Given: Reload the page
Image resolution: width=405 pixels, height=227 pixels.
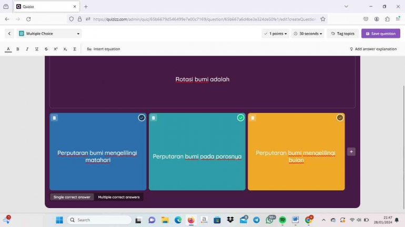Looking at the screenshot, I should coord(28,19).
